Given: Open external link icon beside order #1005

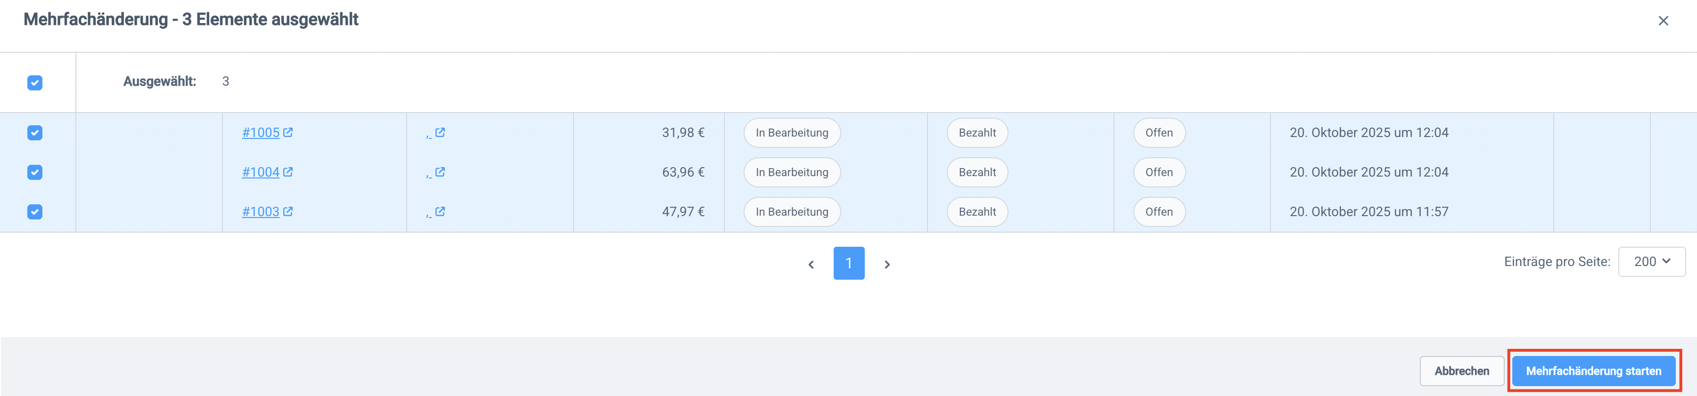Looking at the screenshot, I should pyautogui.click(x=288, y=132).
